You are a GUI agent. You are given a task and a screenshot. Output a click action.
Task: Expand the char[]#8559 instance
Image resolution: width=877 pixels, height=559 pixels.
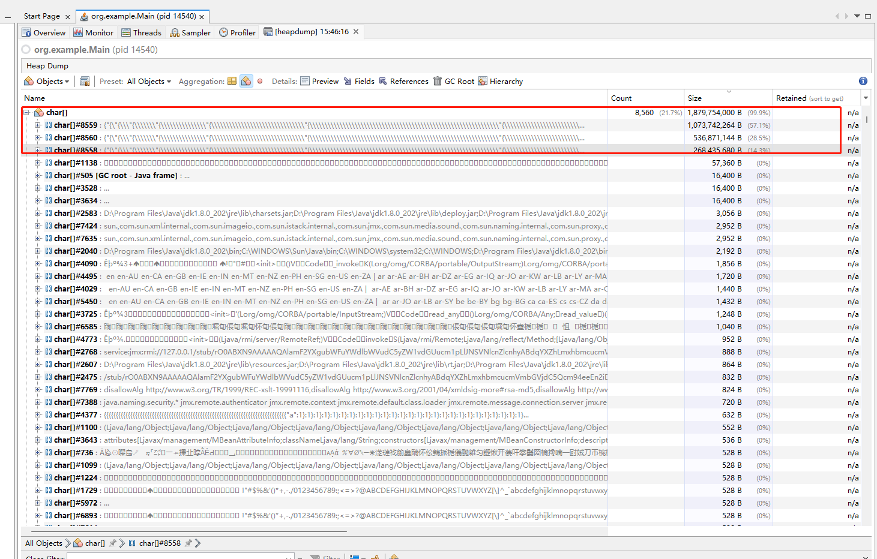click(x=37, y=125)
